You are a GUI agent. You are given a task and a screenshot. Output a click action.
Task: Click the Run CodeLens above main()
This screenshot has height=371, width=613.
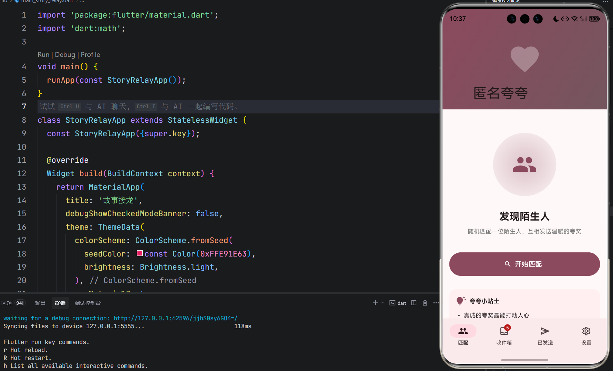point(43,54)
